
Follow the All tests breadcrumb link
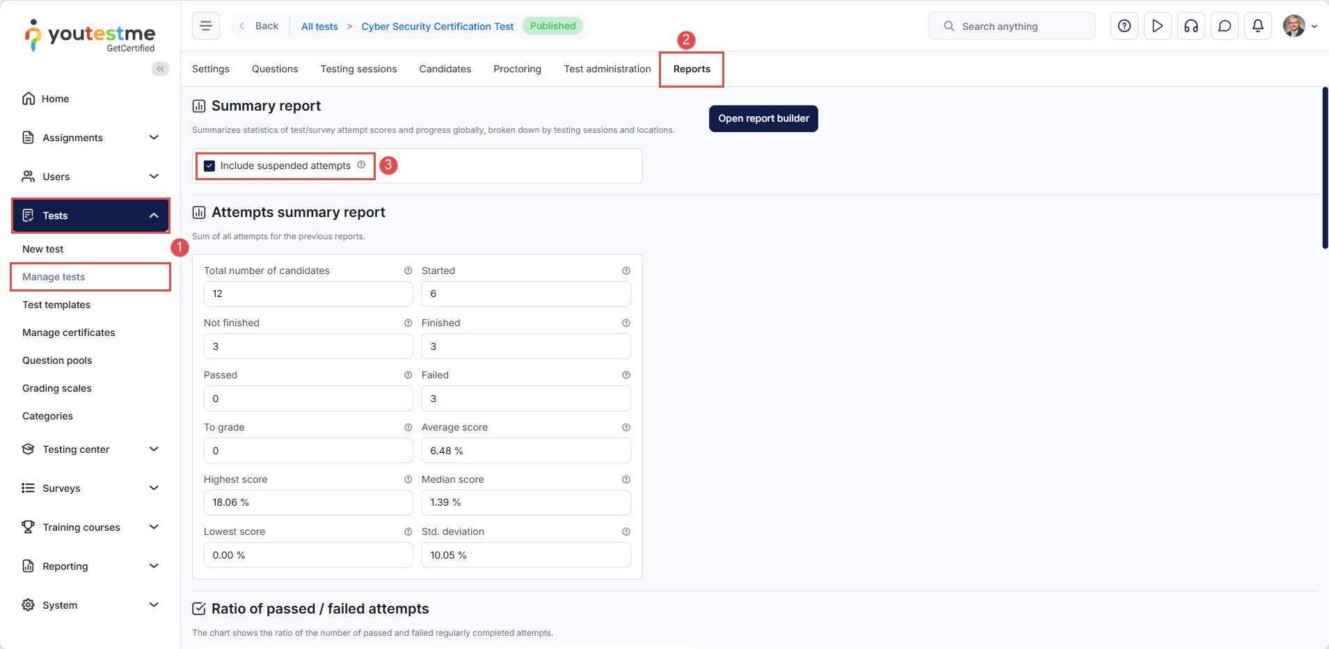(319, 26)
